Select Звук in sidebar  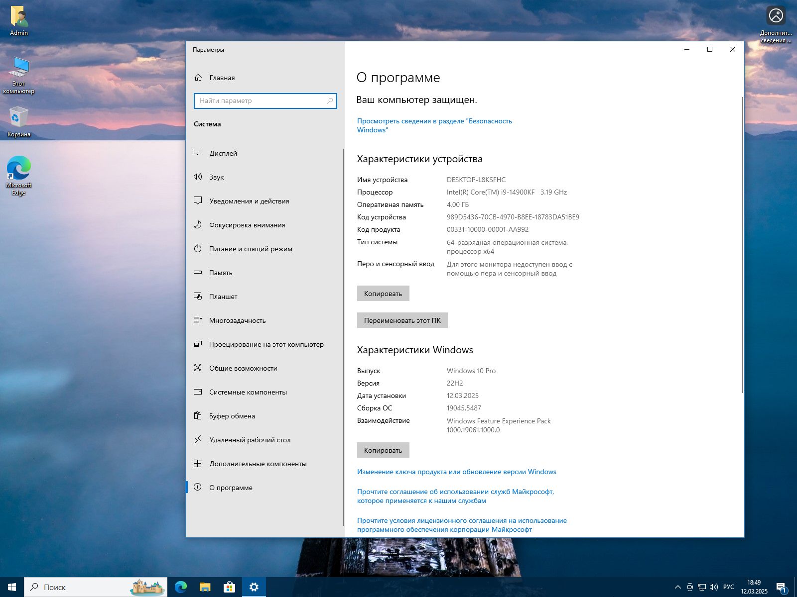point(216,177)
